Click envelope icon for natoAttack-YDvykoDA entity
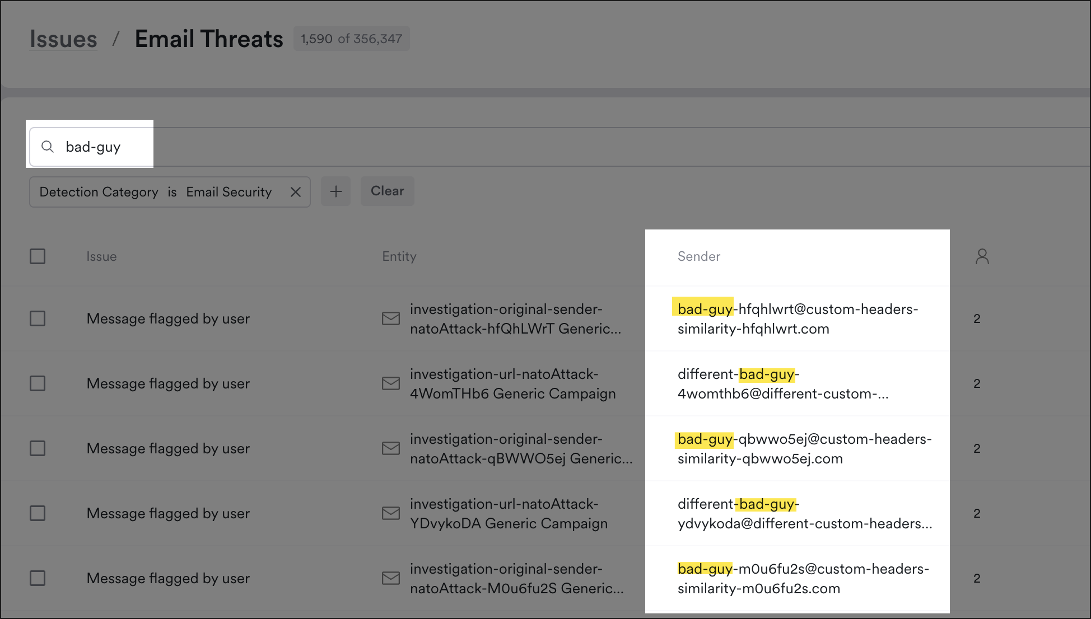Viewport: 1091px width, 619px height. click(391, 513)
